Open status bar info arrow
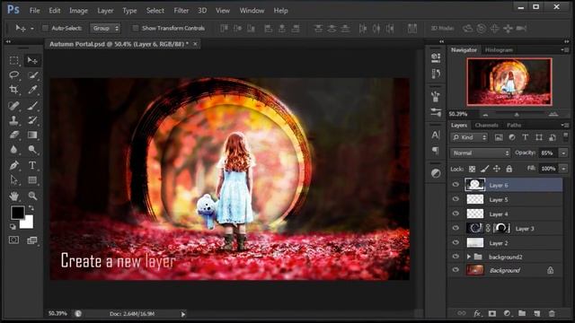575x323 pixels. pyautogui.click(x=183, y=314)
